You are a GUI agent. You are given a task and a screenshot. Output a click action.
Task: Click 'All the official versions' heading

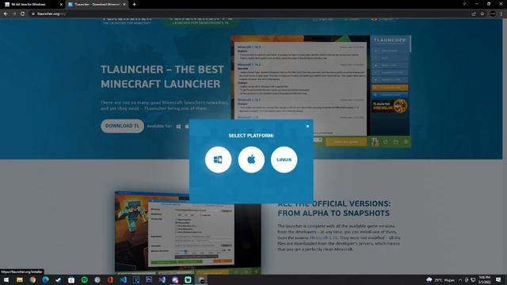[x=334, y=208]
